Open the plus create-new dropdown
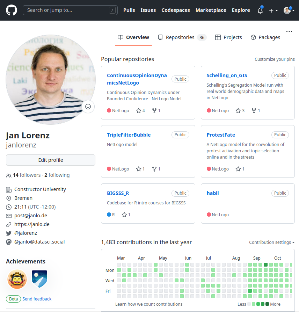Viewport: 299px width, 312px height. point(273,11)
